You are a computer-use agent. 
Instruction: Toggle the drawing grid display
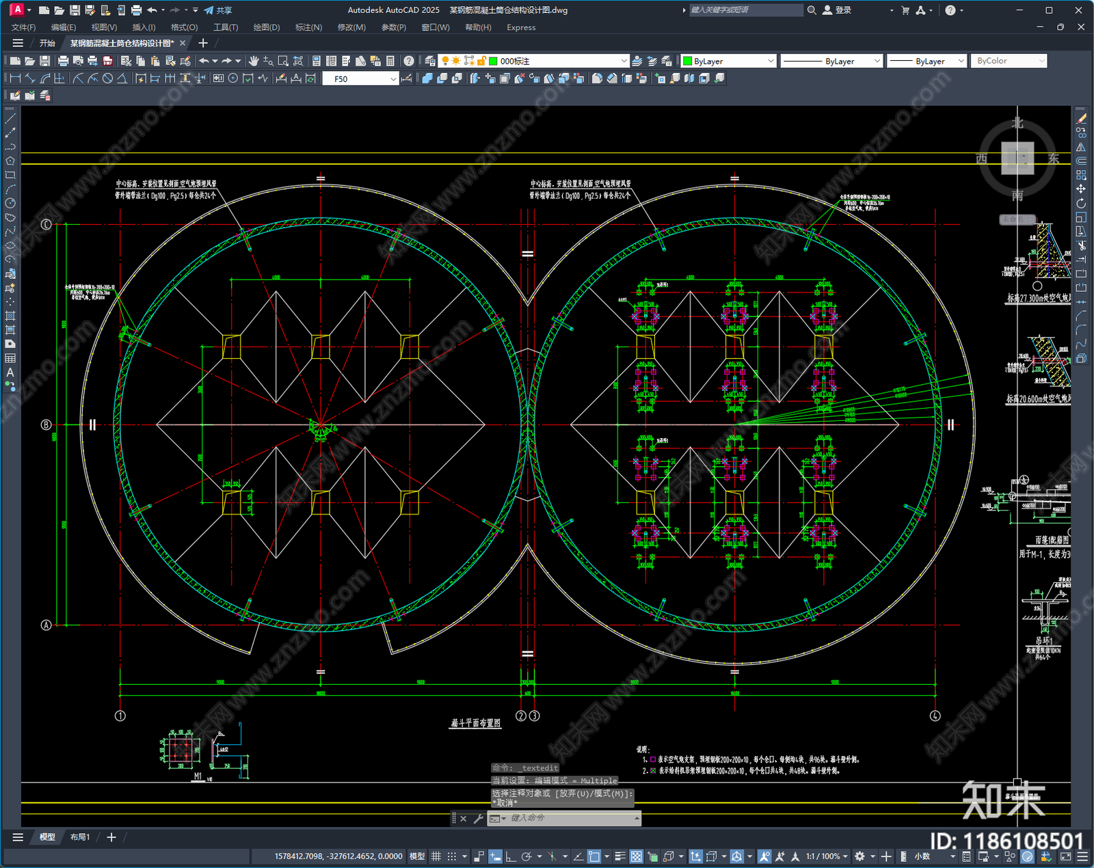click(x=436, y=856)
